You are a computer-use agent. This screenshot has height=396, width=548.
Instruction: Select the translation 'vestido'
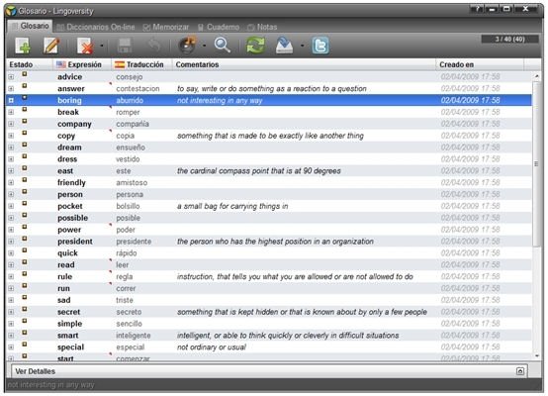click(x=128, y=159)
